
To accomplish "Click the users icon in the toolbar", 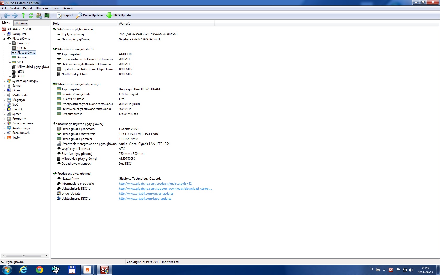I will [39, 15].
